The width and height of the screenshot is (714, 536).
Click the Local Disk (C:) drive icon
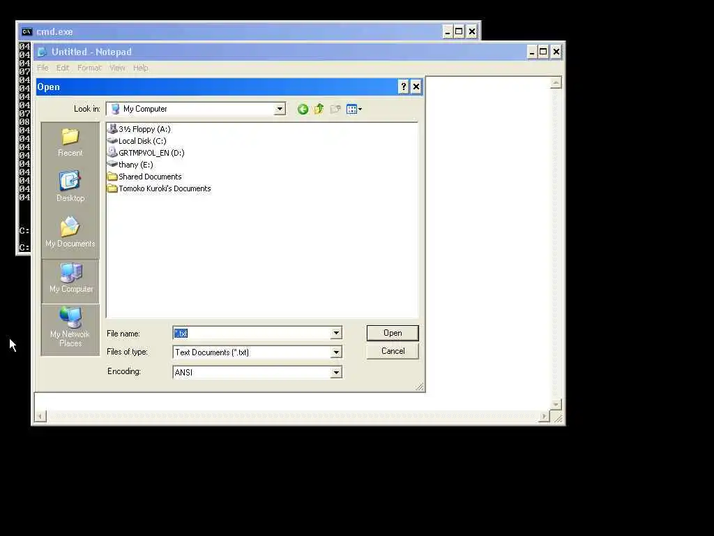(112, 141)
